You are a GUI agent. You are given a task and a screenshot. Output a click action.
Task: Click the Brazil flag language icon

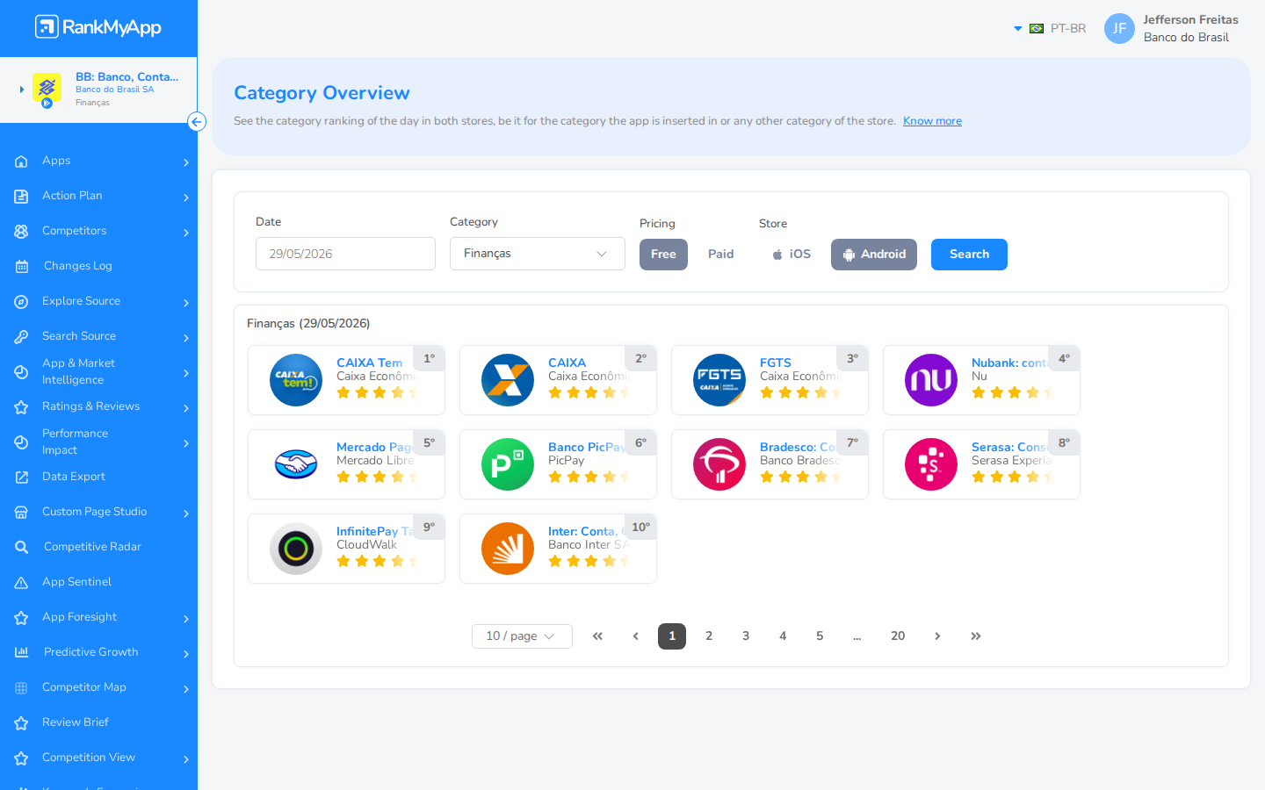click(1037, 29)
